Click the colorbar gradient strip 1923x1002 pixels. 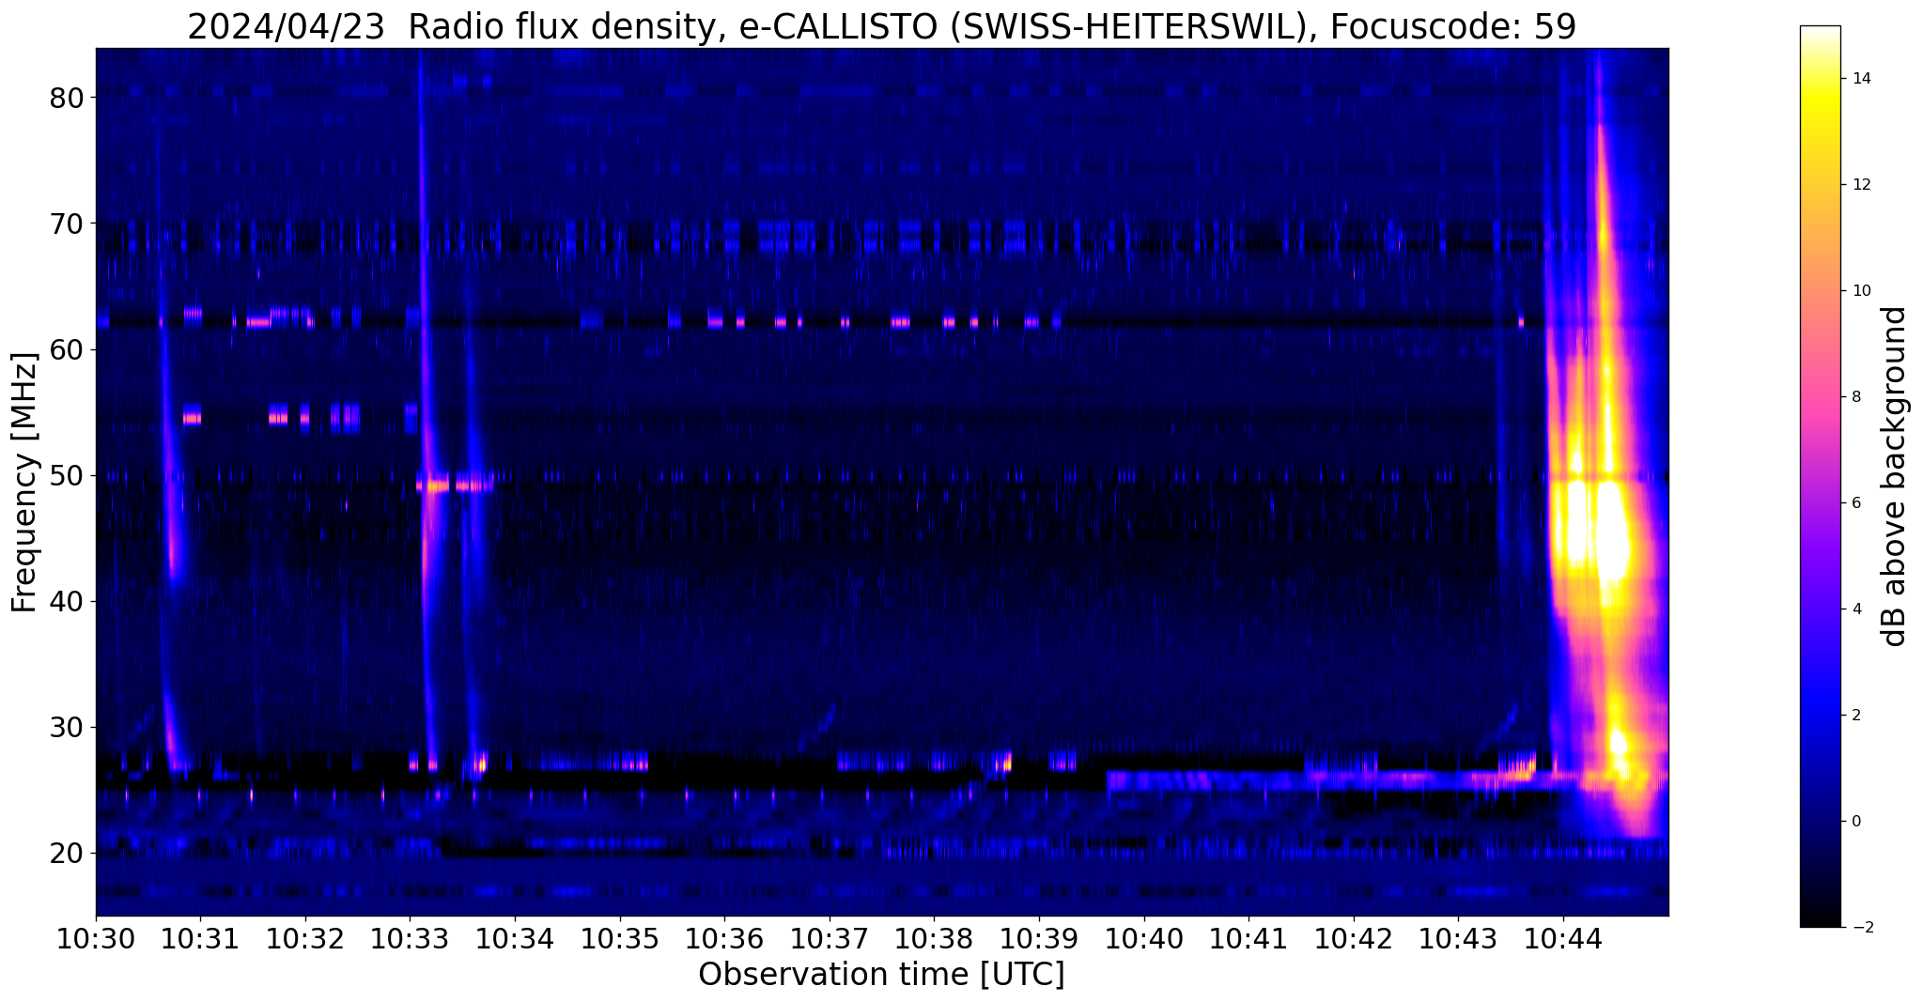coord(1820,476)
